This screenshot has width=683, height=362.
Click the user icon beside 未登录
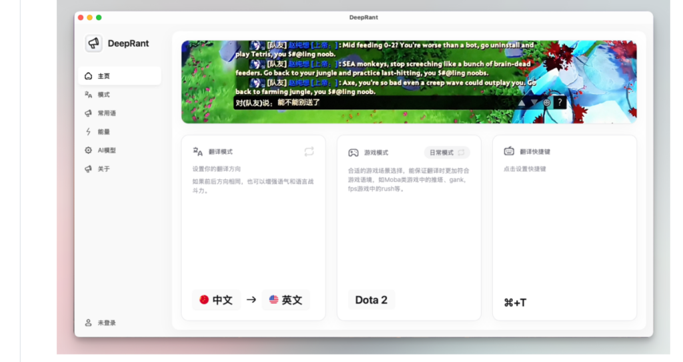pyautogui.click(x=89, y=323)
